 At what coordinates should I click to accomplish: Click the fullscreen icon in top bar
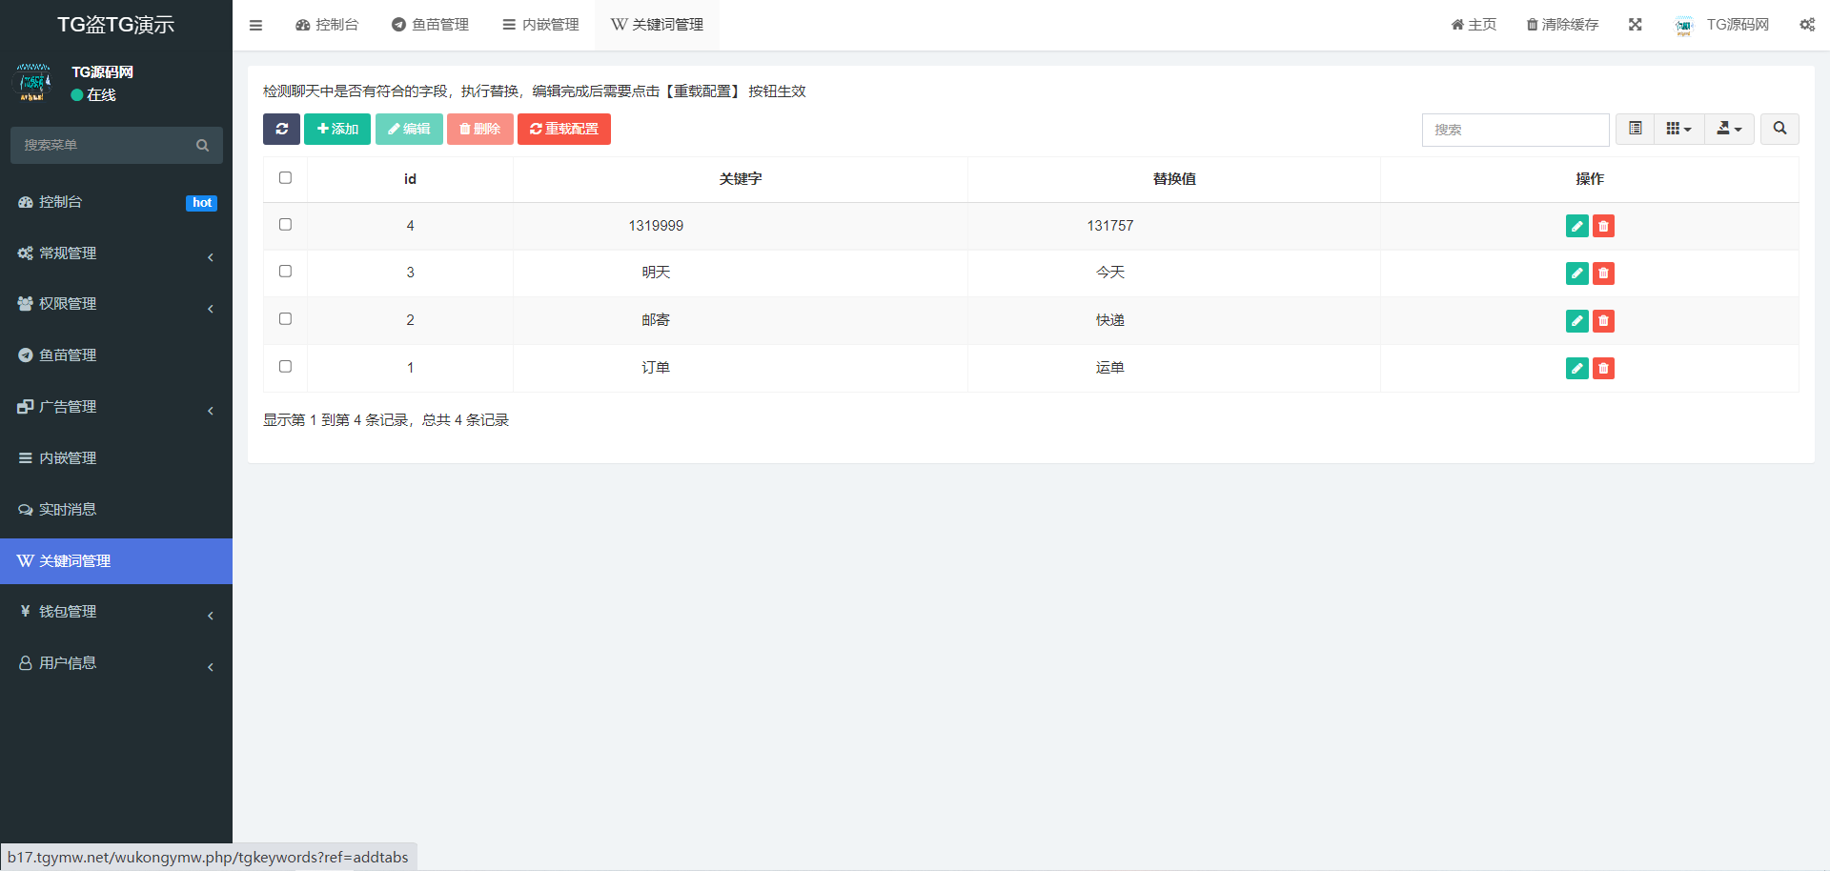(x=1635, y=25)
